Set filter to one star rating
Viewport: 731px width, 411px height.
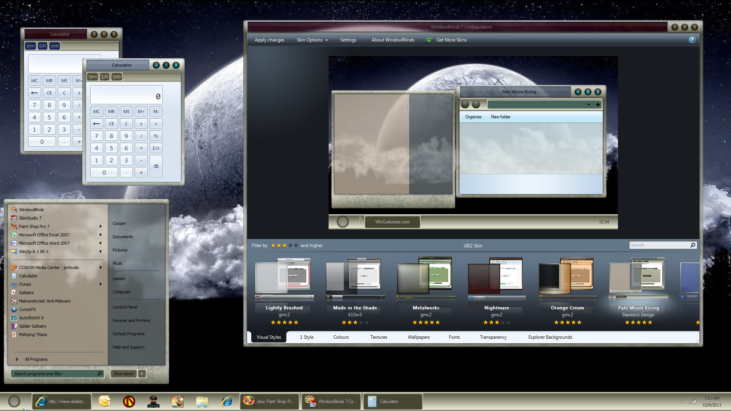273,245
